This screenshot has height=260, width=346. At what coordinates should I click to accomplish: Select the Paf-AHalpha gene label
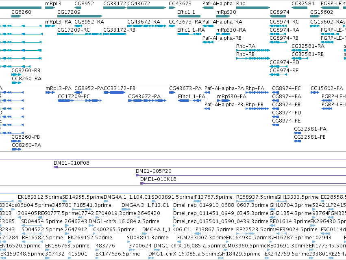point(218,4)
